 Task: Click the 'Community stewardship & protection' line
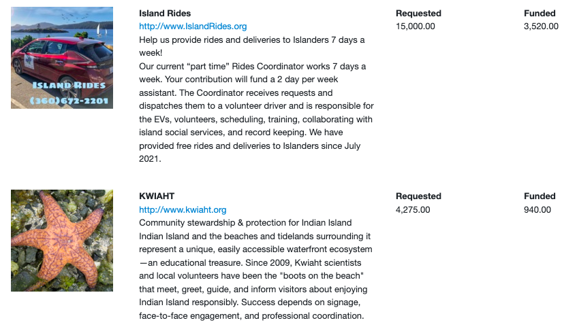245,223
